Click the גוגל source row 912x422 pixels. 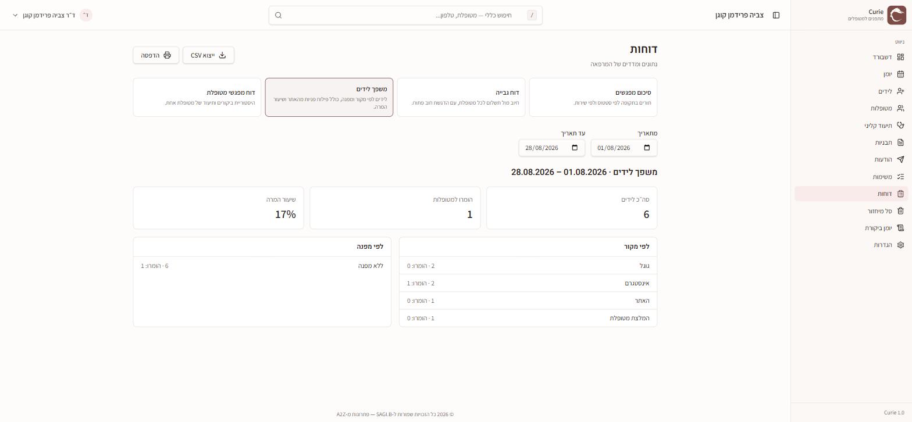tap(528, 266)
